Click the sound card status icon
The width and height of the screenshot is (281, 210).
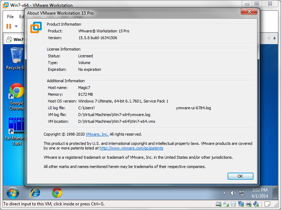[x=256, y=204]
